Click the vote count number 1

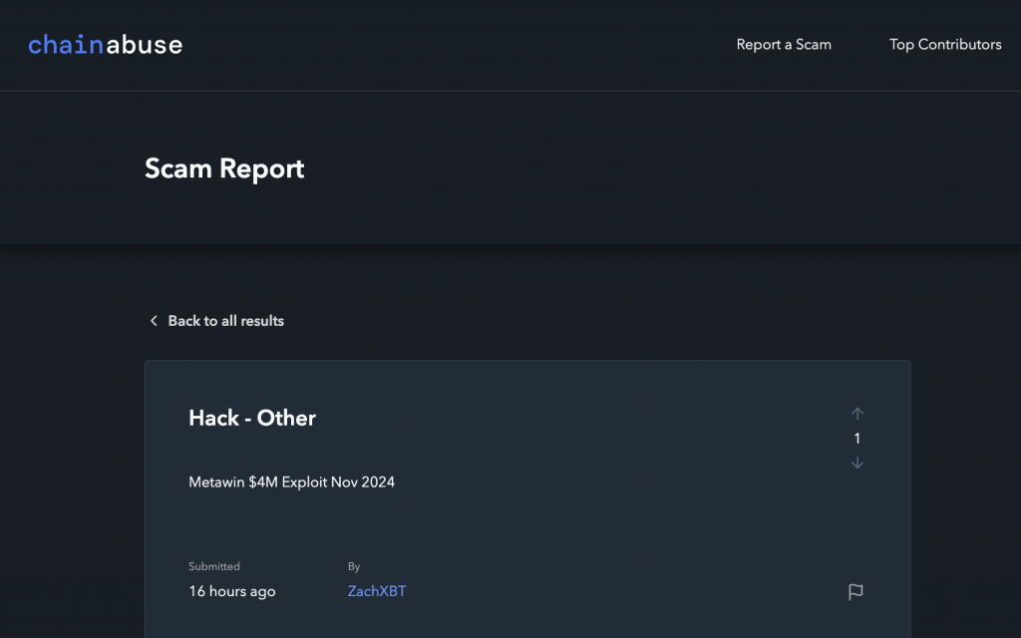coord(857,439)
